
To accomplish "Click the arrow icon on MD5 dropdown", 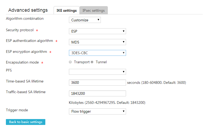I will pyautogui.click(x=124, y=42).
